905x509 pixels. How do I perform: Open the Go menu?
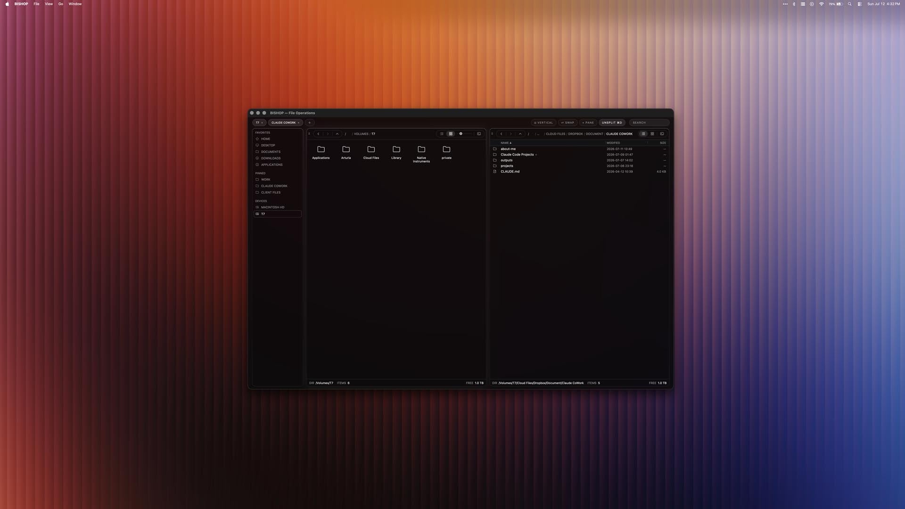60,4
